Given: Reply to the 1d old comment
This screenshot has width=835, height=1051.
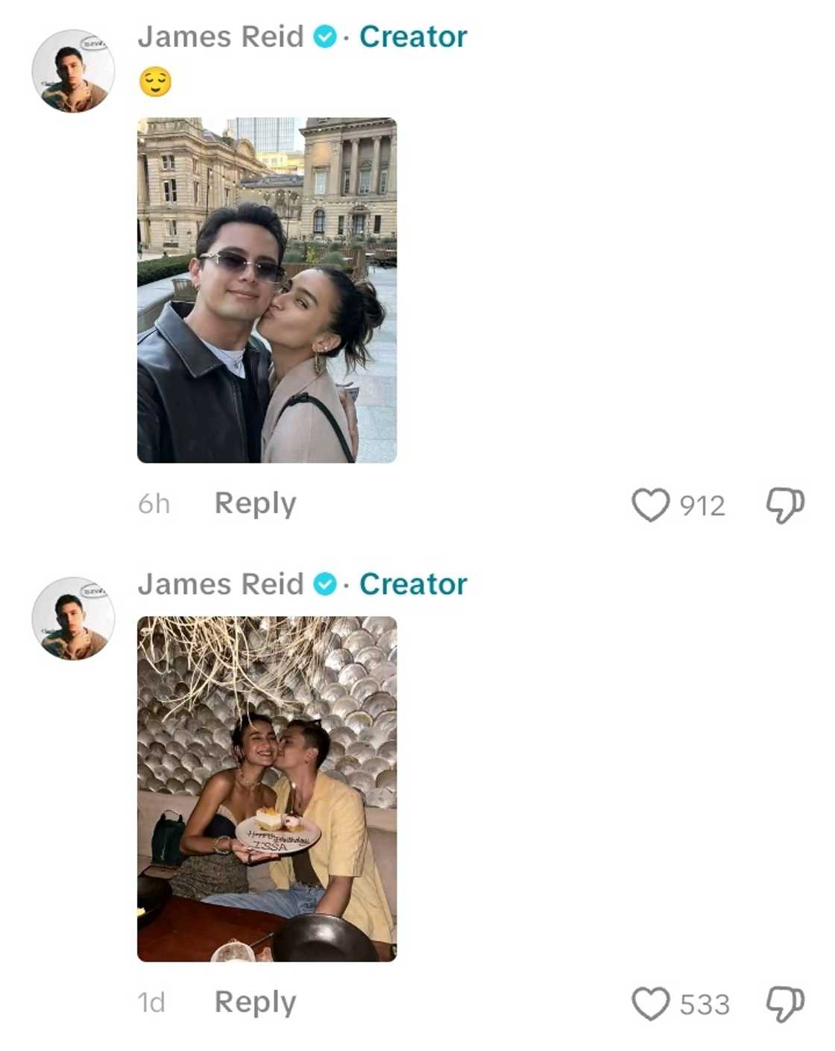Looking at the screenshot, I should (x=255, y=1003).
